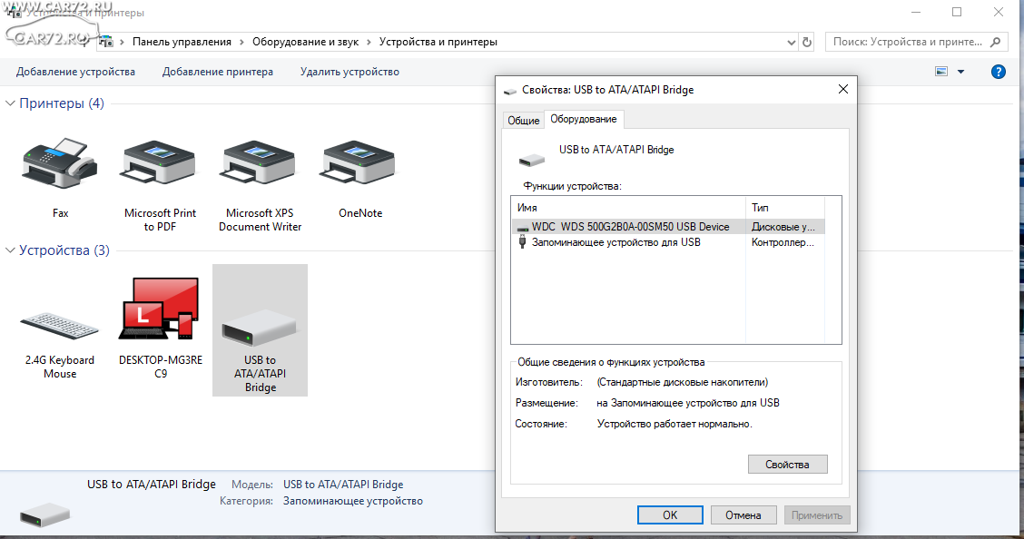Click the Применить button
The image size is (1024, 539).
817,514
